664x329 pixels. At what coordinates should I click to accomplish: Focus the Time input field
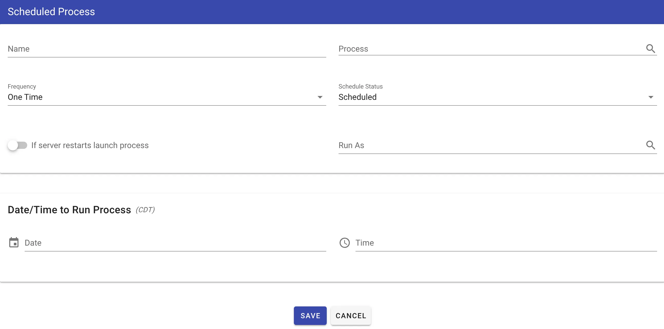pos(506,243)
